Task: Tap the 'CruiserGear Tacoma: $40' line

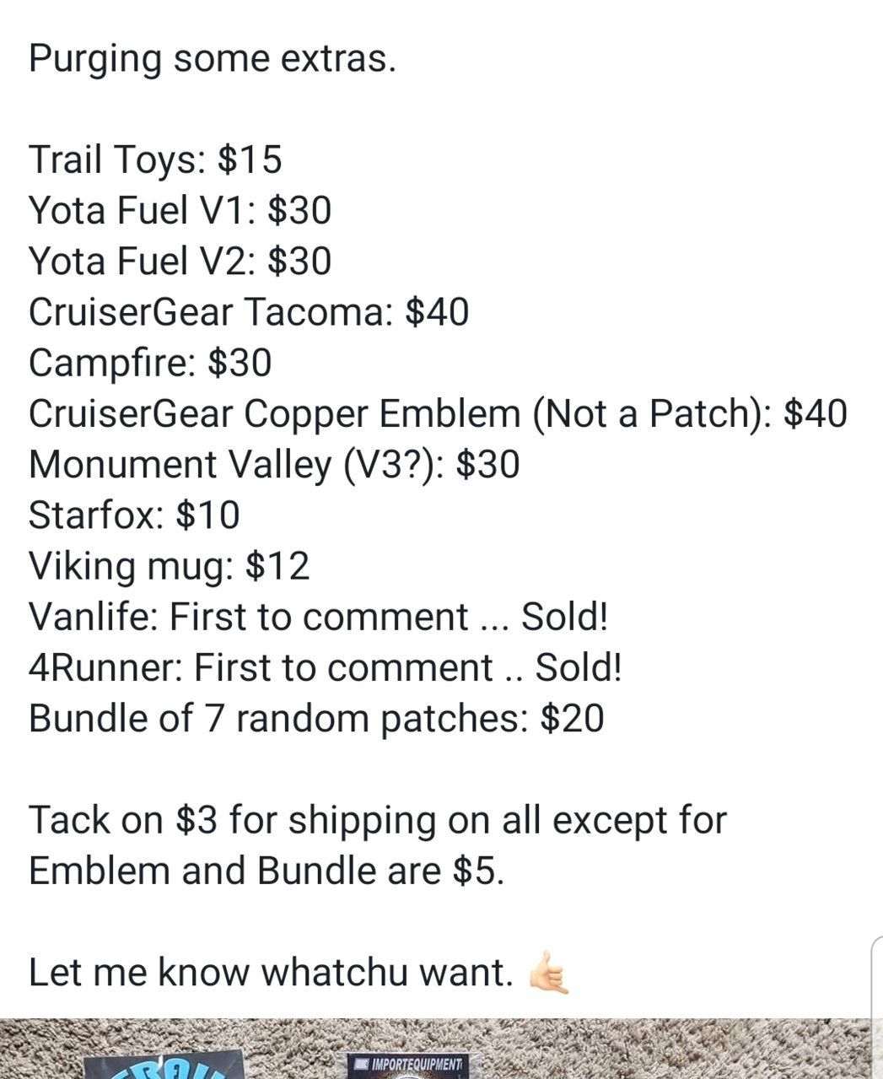Action: coord(248,312)
